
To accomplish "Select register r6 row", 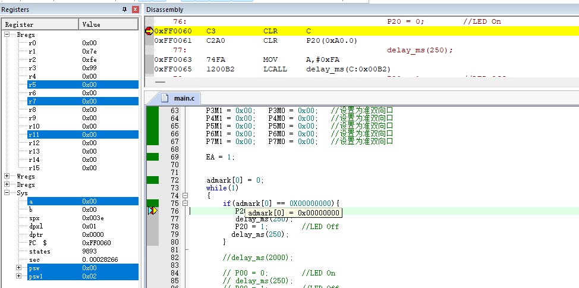I will tap(83, 93).
